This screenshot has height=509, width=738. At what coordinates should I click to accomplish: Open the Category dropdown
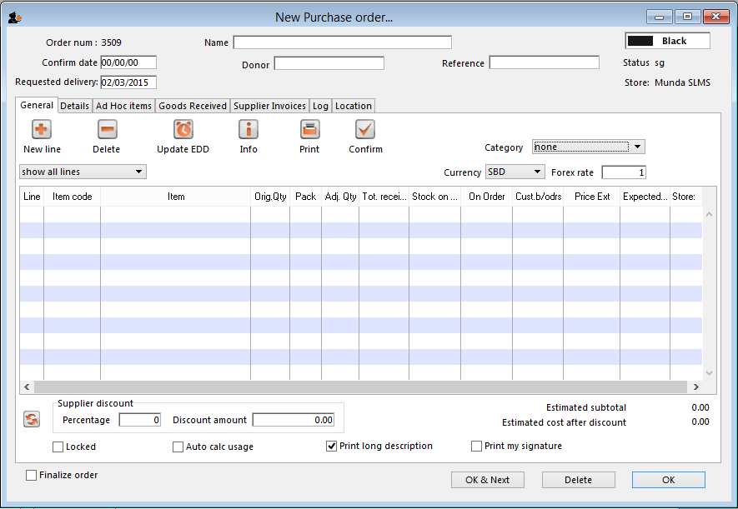pyautogui.click(x=588, y=147)
